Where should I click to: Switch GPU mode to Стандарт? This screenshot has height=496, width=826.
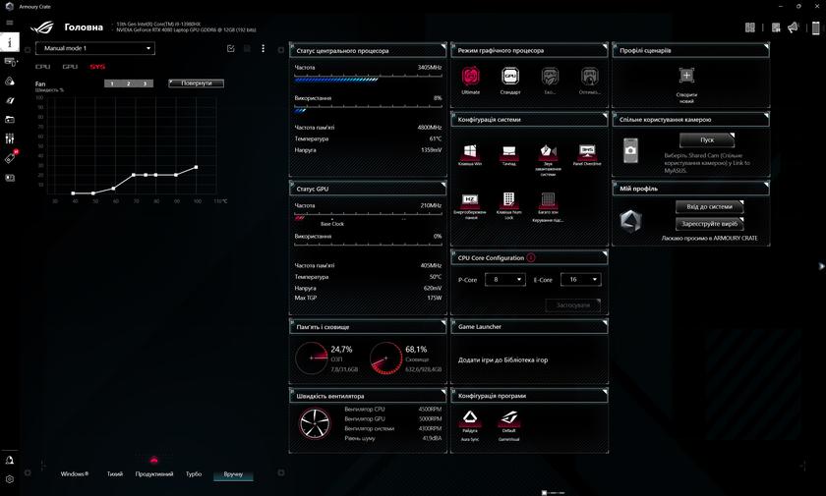click(x=510, y=77)
